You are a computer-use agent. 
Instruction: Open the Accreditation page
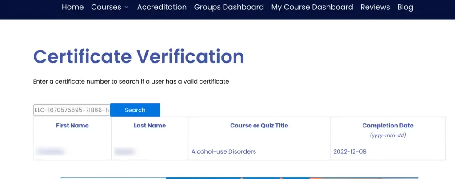point(162,7)
